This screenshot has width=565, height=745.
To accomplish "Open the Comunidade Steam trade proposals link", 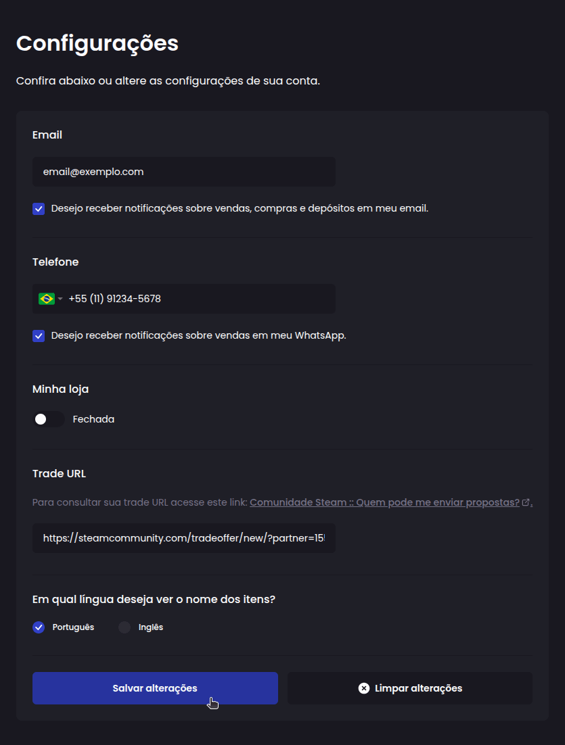I will point(384,502).
